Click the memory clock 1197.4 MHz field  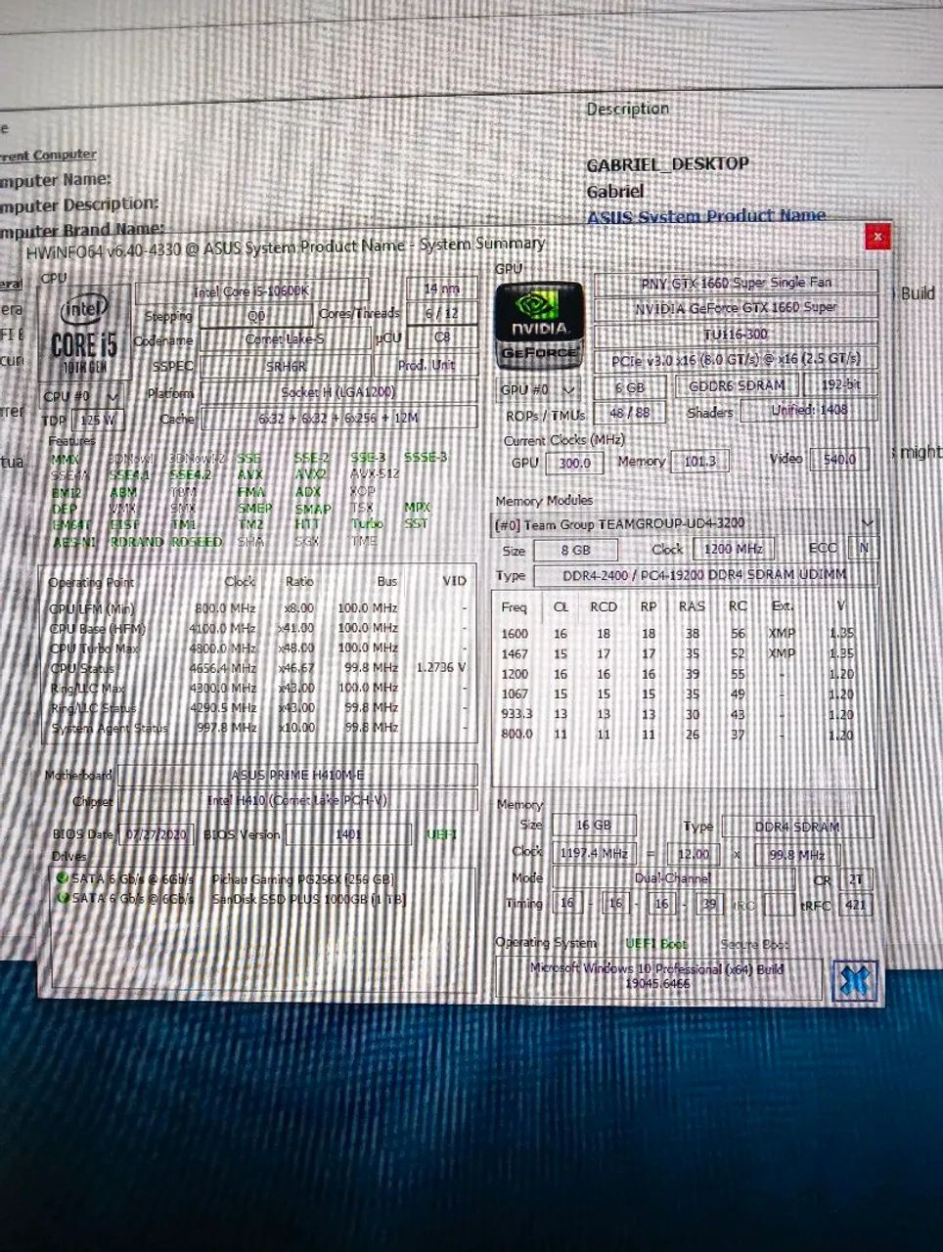click(594, 854)
